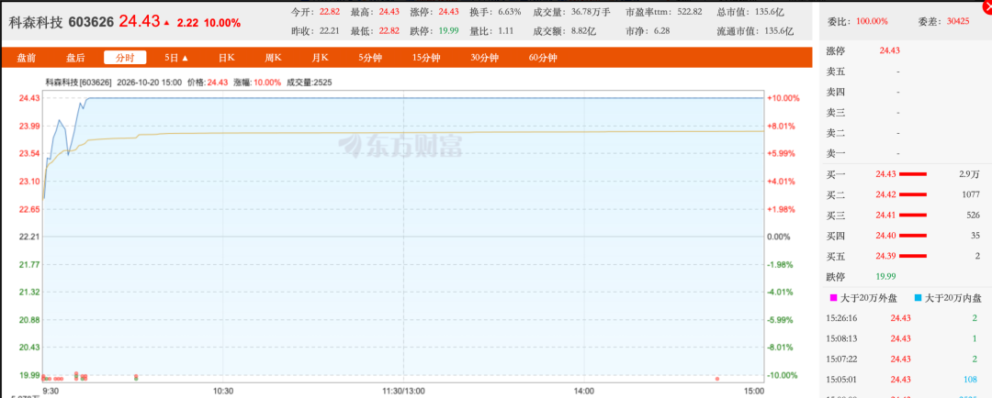The width and height of the screenshot is (992, 398).
Task: Click the 市盈率ttm value 522.82
Action: pos(689,12)
